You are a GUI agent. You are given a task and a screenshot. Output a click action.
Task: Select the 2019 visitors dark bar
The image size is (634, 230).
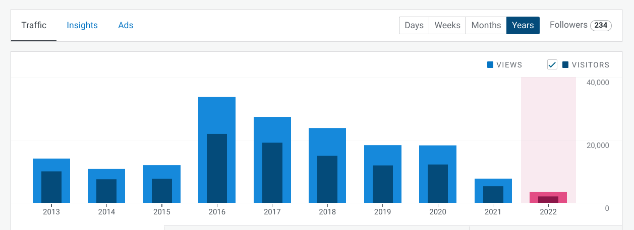click(x=383, y=184)
